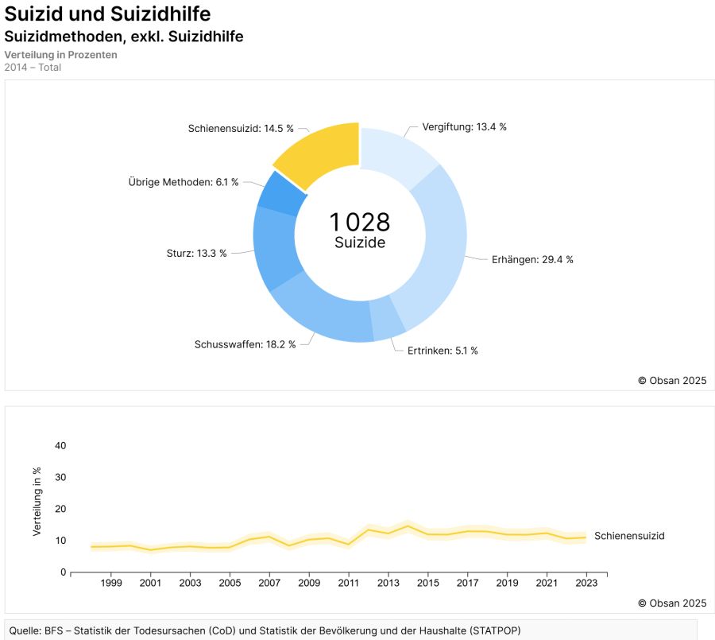The height and width of the screenshot is (640, 715).
Task: Click the 2021 tick on the x-axis
Action: [x=547, y=583]
